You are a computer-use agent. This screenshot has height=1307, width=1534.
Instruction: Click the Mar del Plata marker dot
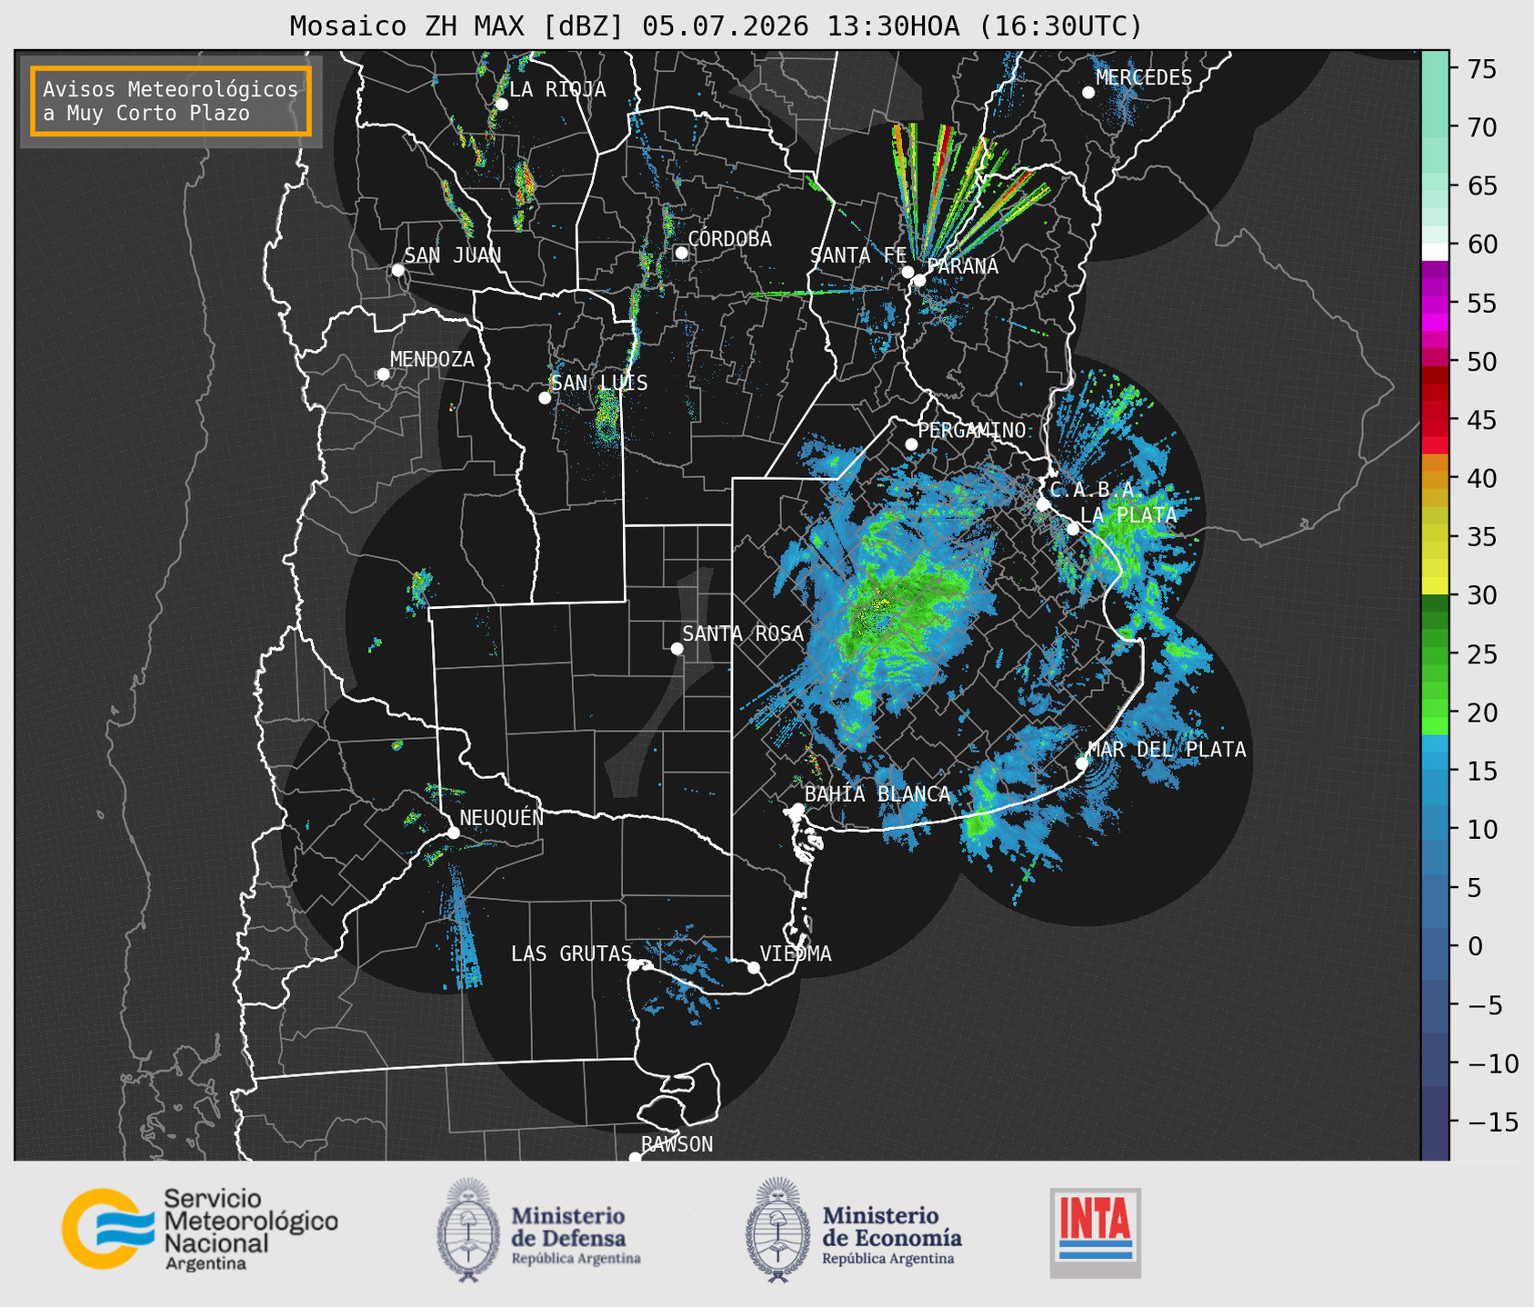1082,763
